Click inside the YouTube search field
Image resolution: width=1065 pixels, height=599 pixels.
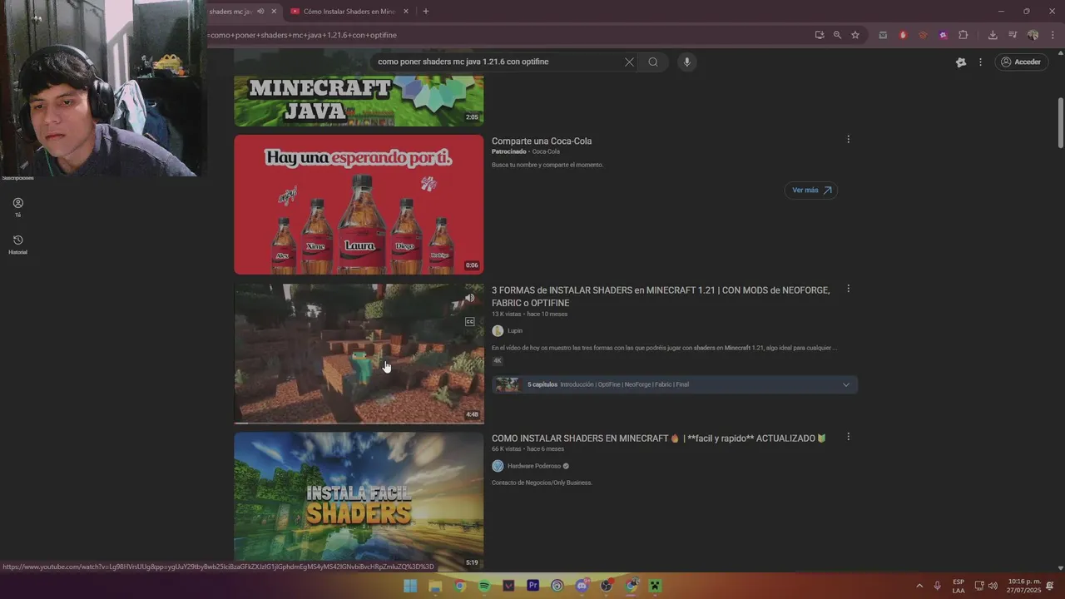click(x=498, y=62)
